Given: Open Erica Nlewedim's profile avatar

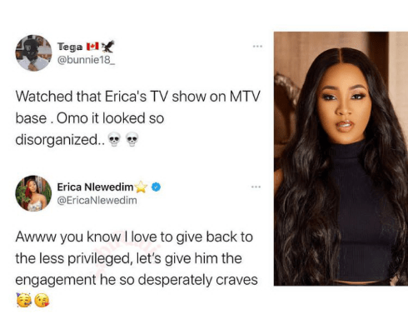Looking at the screenshot, I should click(x=33, y=193).
